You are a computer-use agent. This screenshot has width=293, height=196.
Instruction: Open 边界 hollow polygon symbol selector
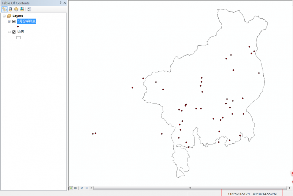point(18,38)
